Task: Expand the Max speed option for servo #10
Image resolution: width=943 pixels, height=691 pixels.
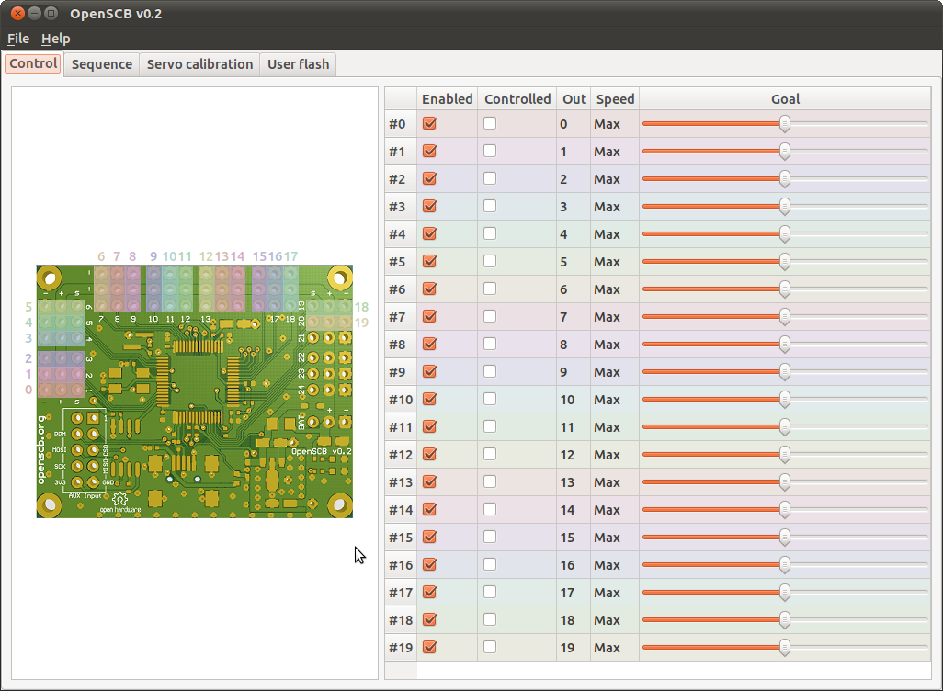Action: pos(607,400)
